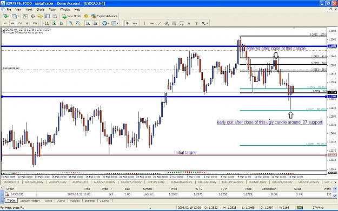Screen dimensions: 338x211
Task: Select the text label tool
Action: (x=196, y=23)
